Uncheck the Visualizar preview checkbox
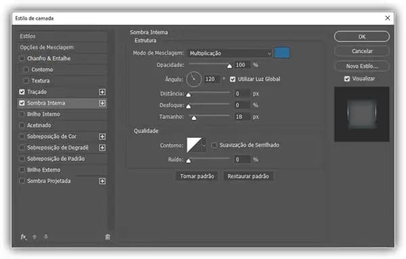406x259 pixels. coord(347,78)
